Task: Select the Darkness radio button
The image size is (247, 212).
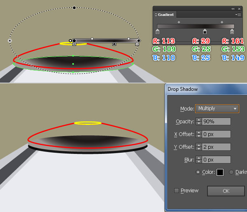Action: [x=231, y=172]
